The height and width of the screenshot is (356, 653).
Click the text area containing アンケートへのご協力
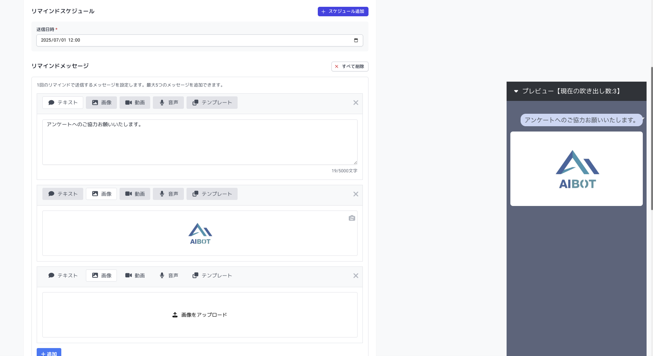tap(200, 142)
